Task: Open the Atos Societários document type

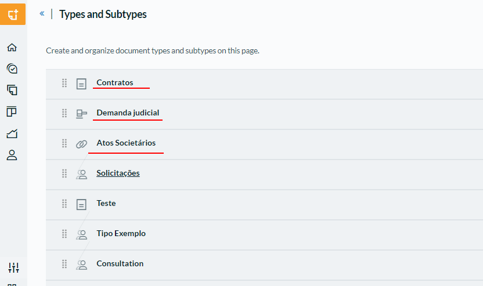Action: click(126, 143)
